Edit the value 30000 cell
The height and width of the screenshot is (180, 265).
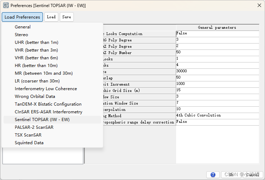pos(217,72)
